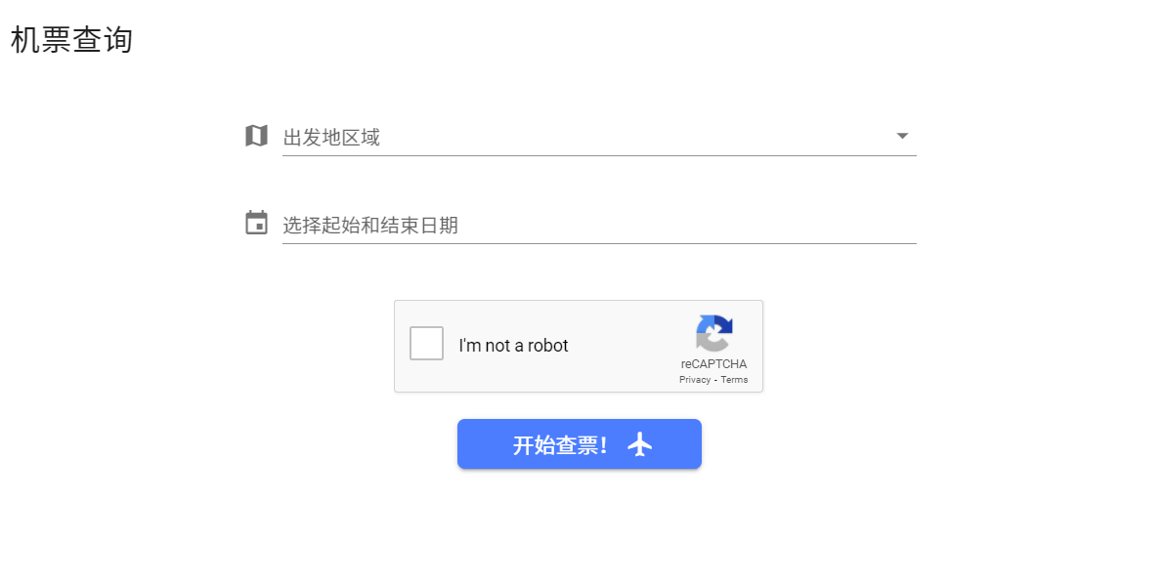Tick the "I'm not a robot" checkbox
The width and height of the screenshot is (1166, 584).
pos(426,343)
